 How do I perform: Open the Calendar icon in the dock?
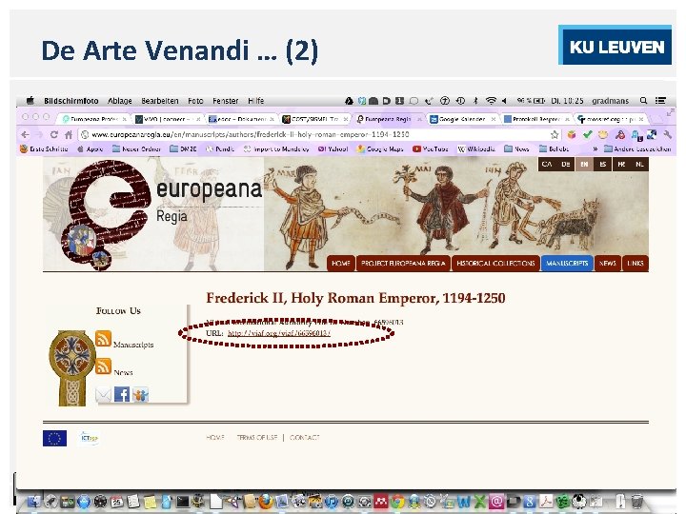[x=116, y=502]
